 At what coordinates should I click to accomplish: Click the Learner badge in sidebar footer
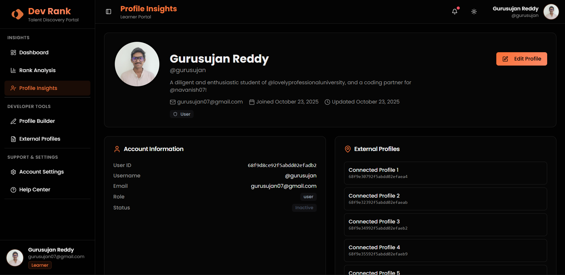(x=40, y=265)
